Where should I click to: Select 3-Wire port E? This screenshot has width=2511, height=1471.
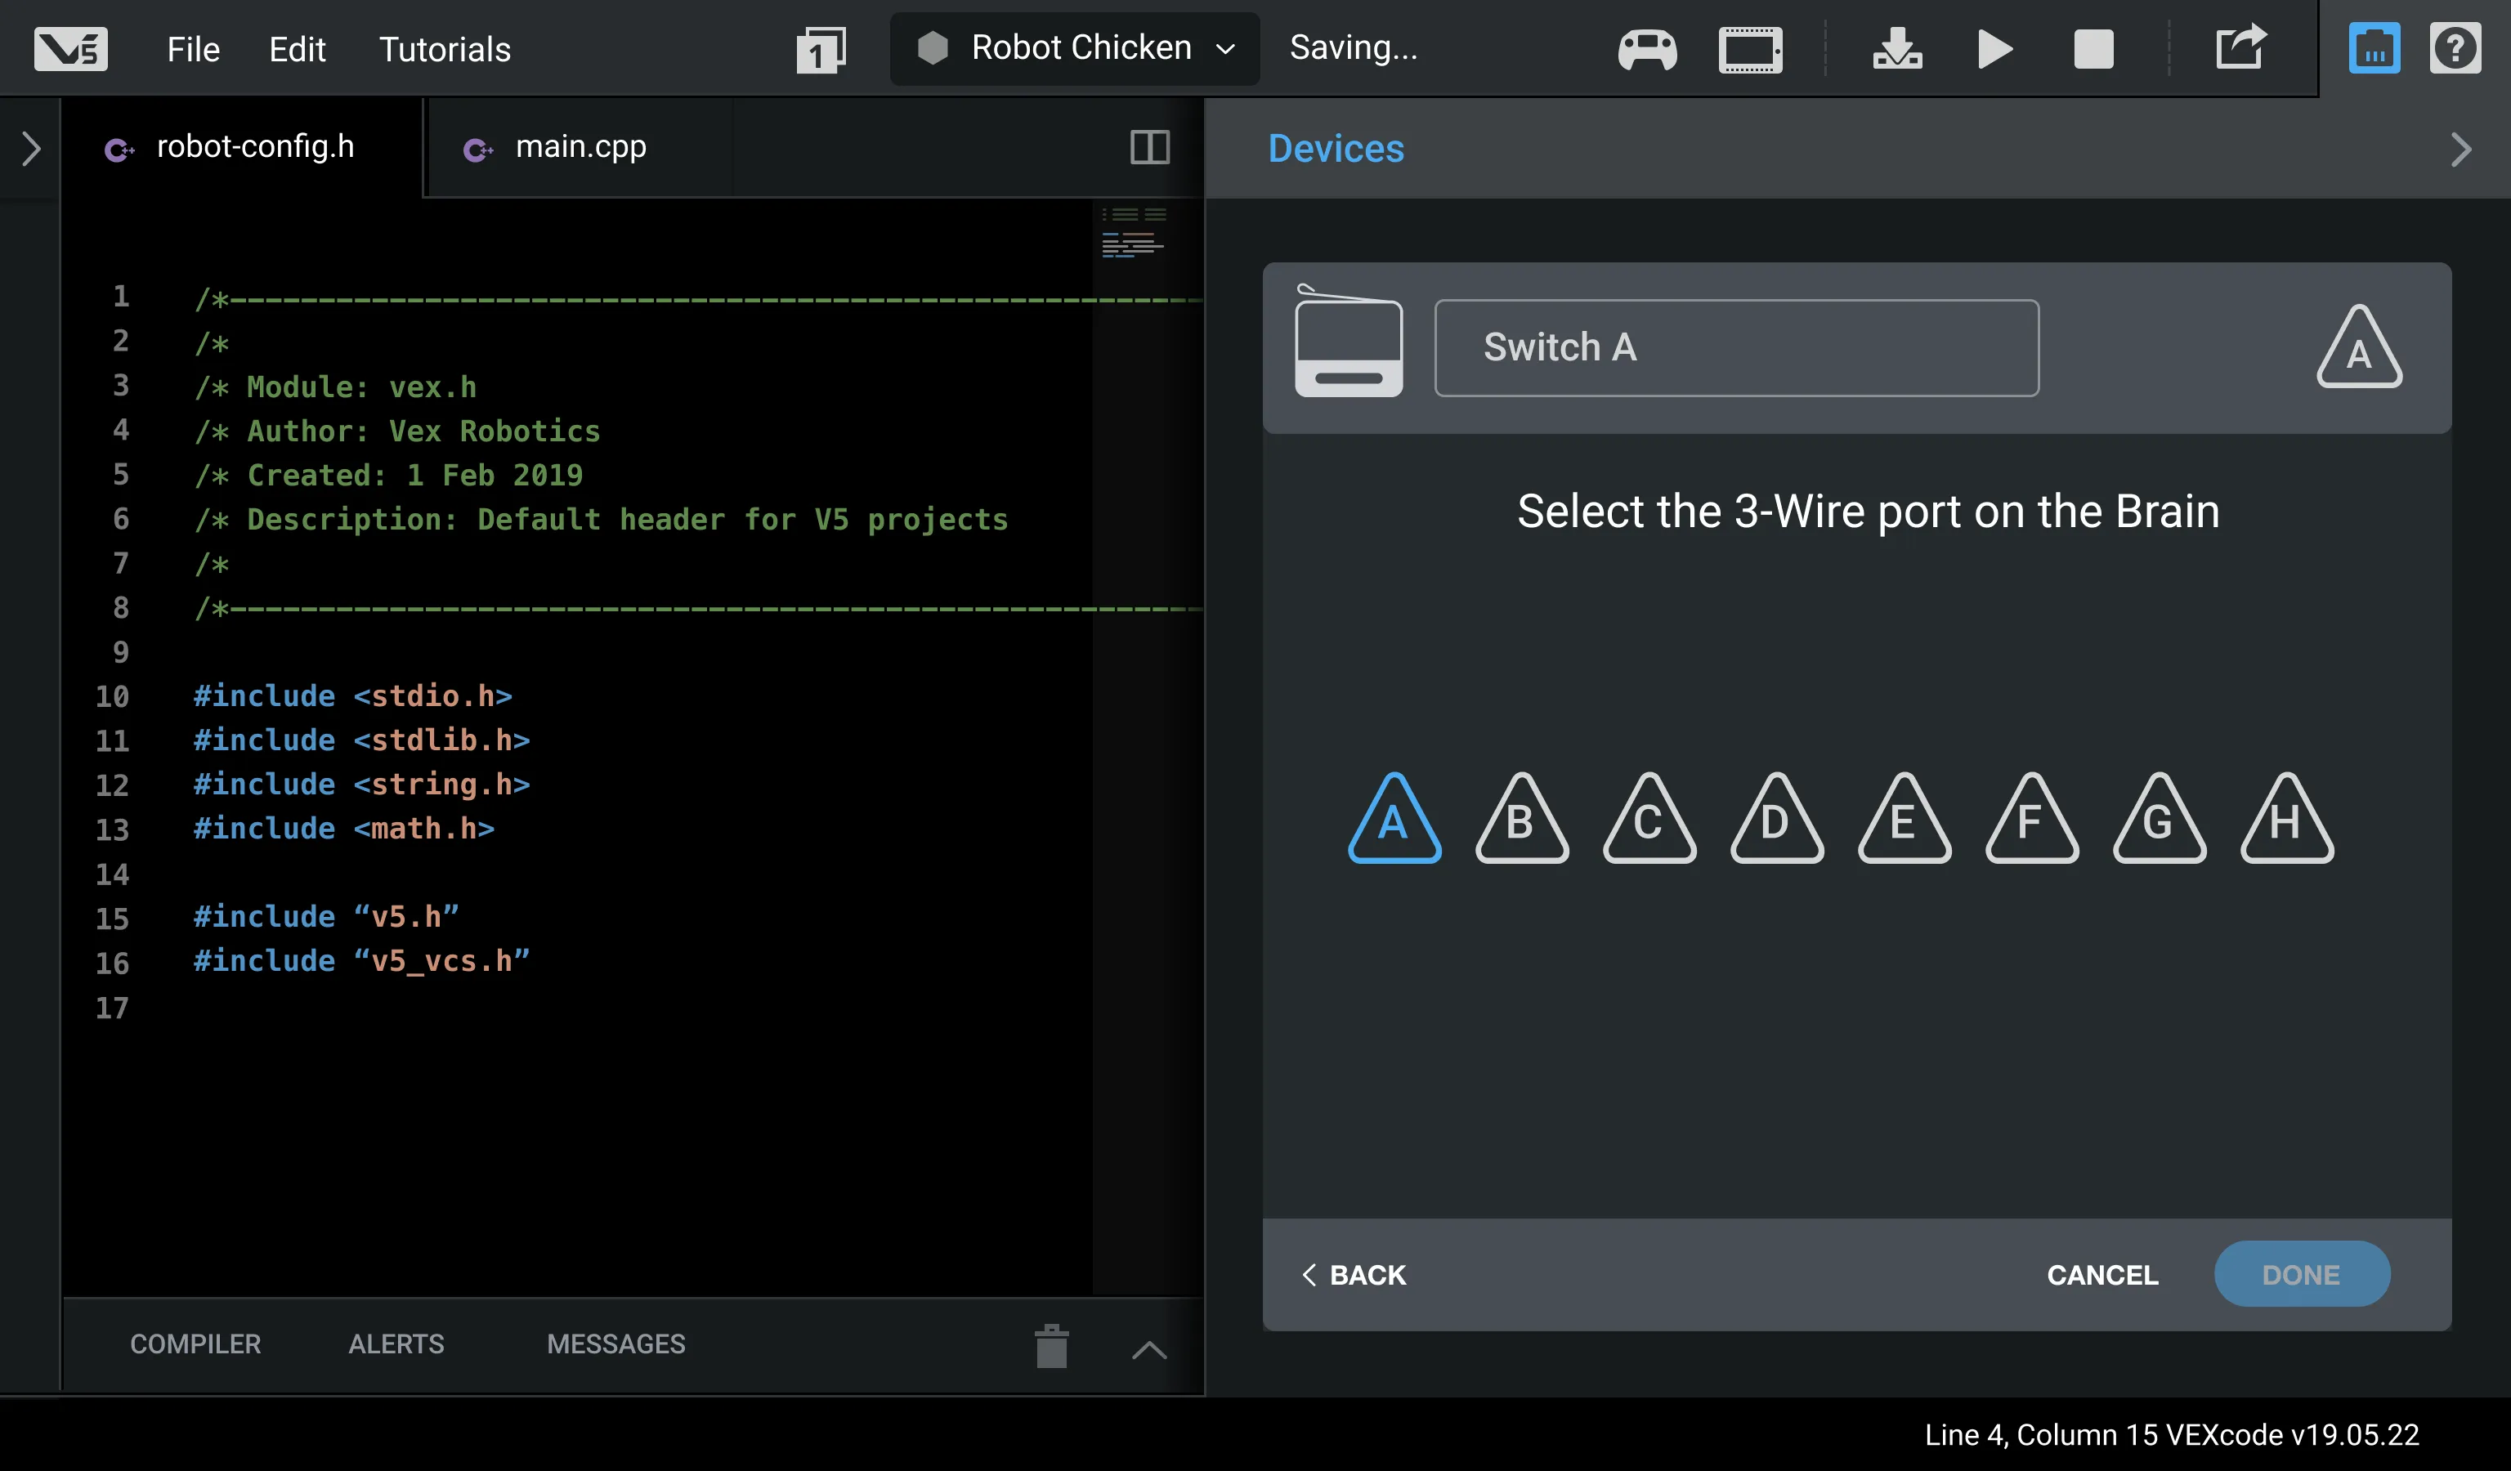click(x=1903, y=821)
